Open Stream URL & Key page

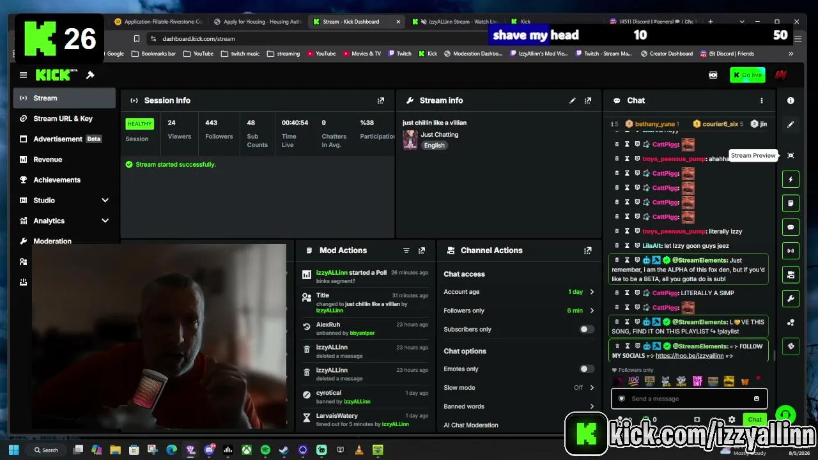64,119
